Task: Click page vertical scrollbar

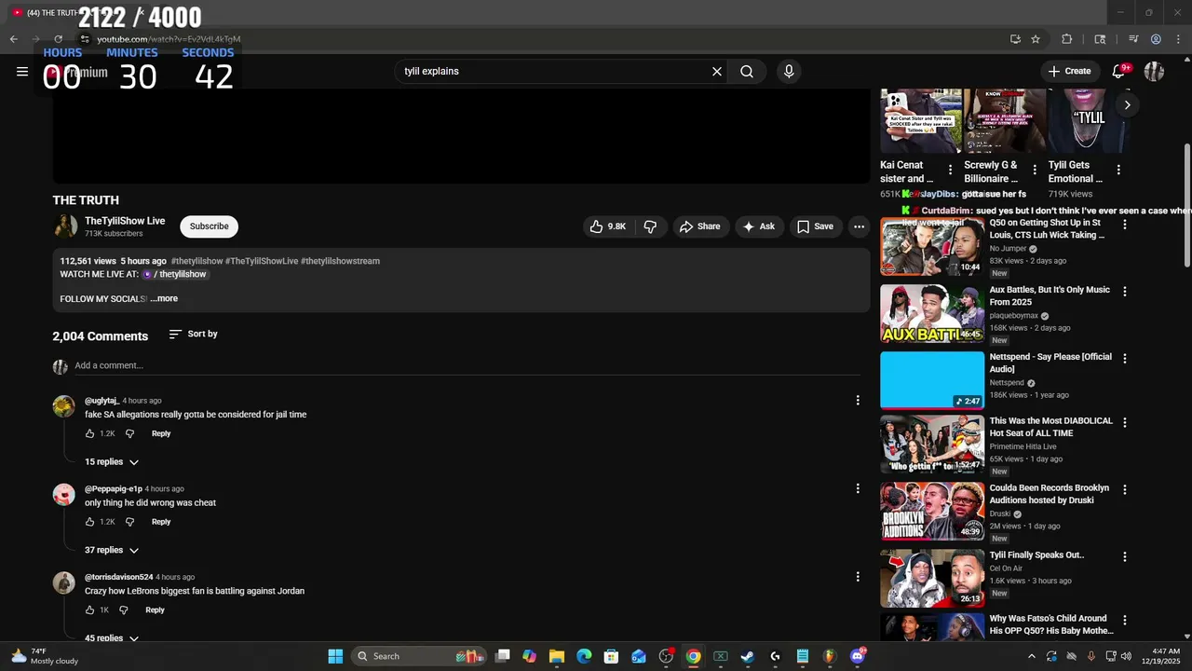Action: [1186, 205]
